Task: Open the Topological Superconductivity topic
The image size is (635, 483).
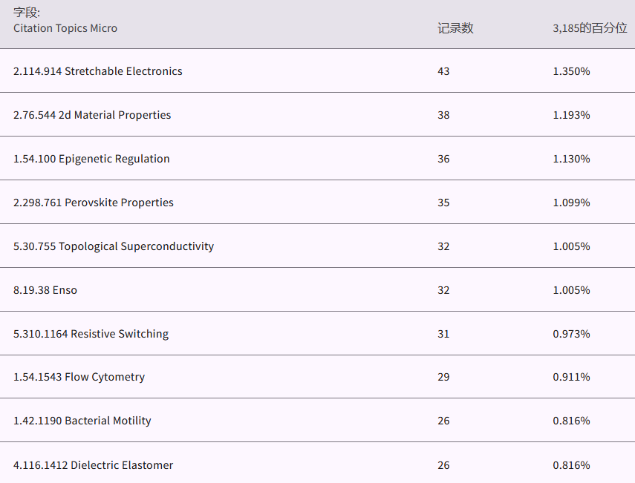Action: click(114, 246)
